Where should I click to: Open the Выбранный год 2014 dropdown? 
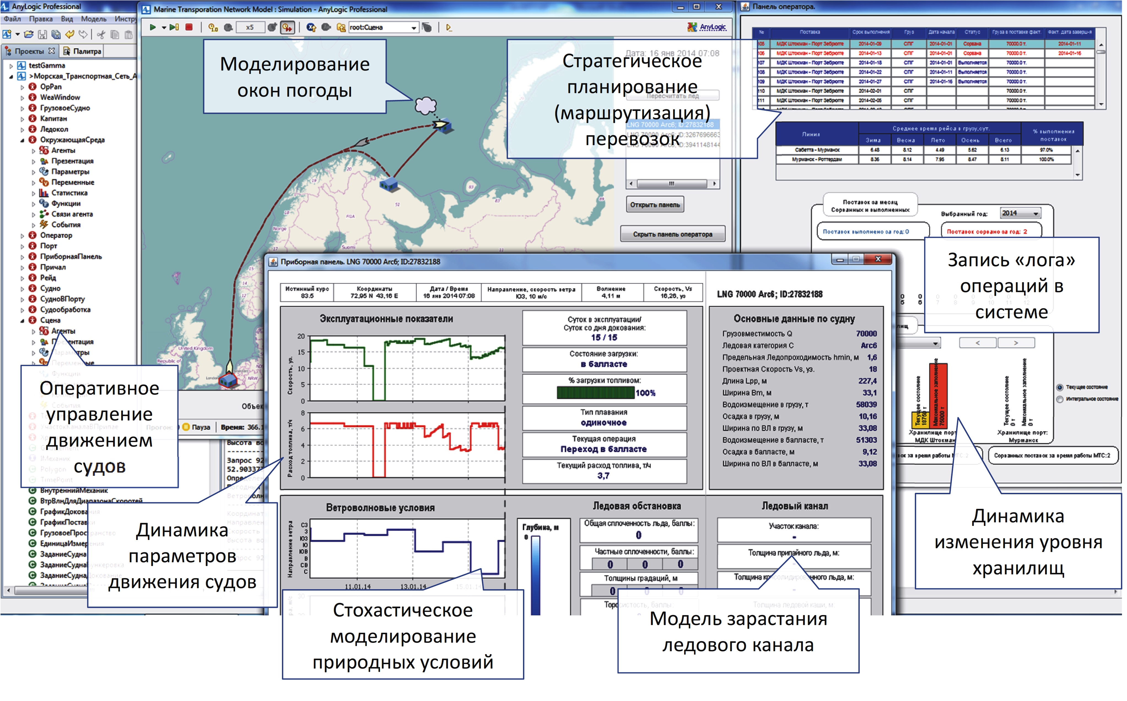1020,213
